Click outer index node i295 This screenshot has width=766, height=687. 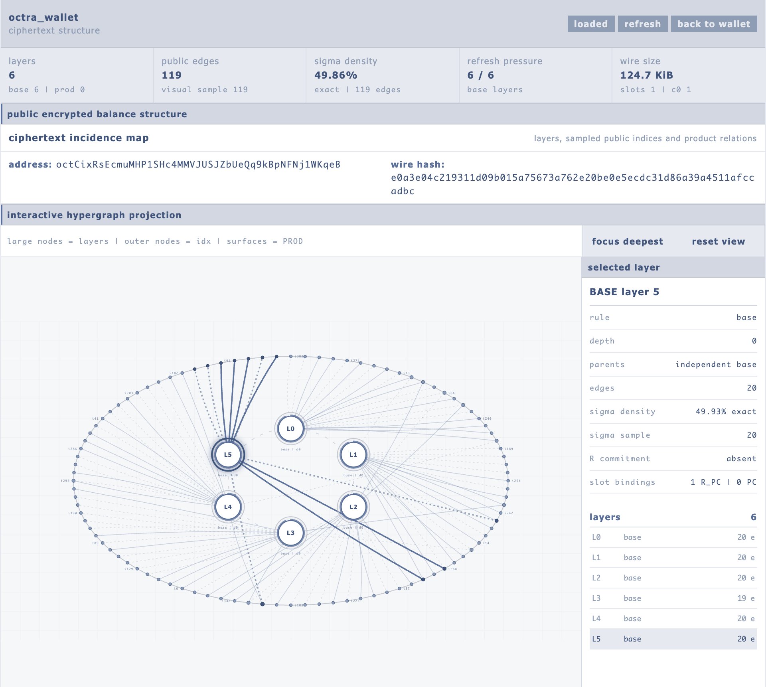click(74, 481)
